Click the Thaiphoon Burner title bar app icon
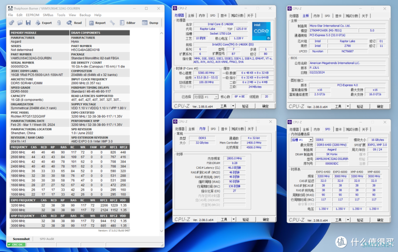 pyautogui.click(x=10, y=8)
